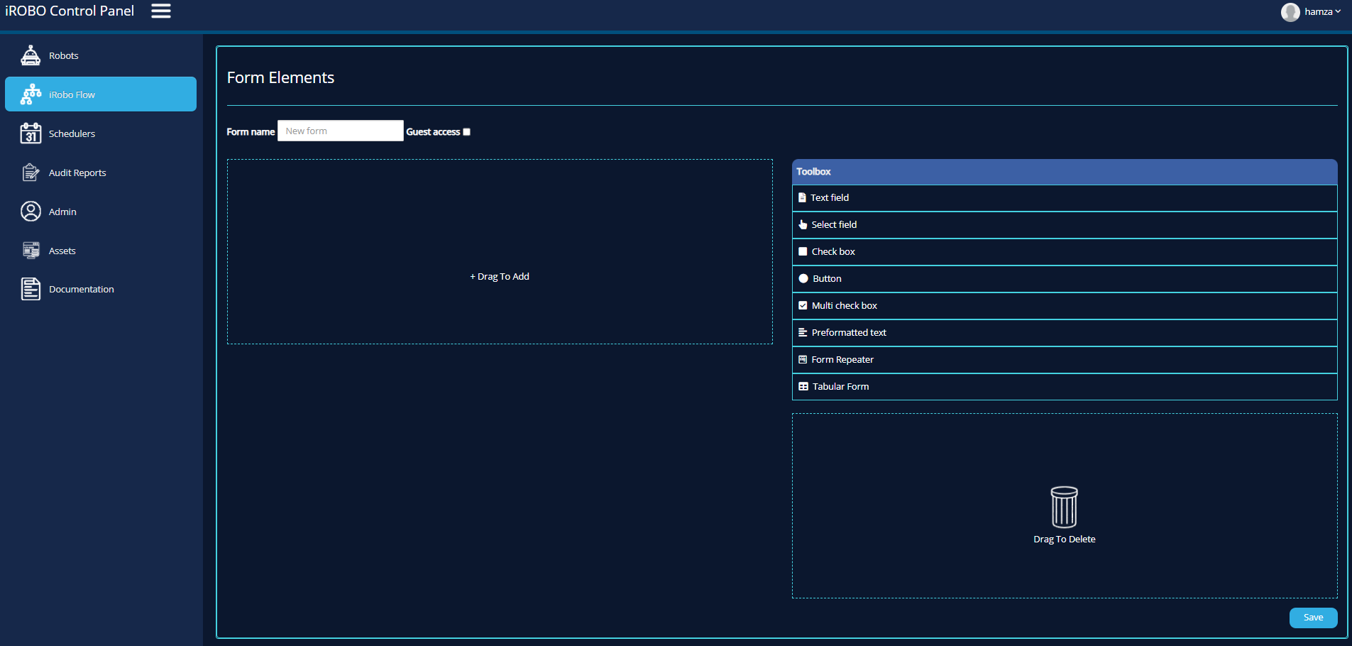The height and width of the screenshot is (646, 1352).
Task: Click the Documentation icon
Action: click(31, 289)
